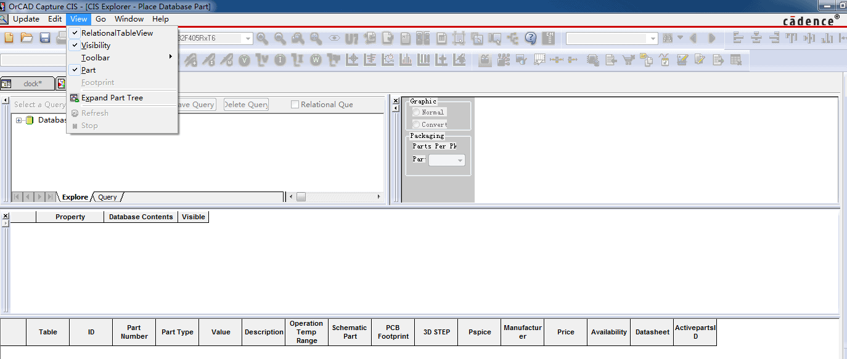Create a new document with the toolbar icon

pyautogui.click(x=9, y=38)
